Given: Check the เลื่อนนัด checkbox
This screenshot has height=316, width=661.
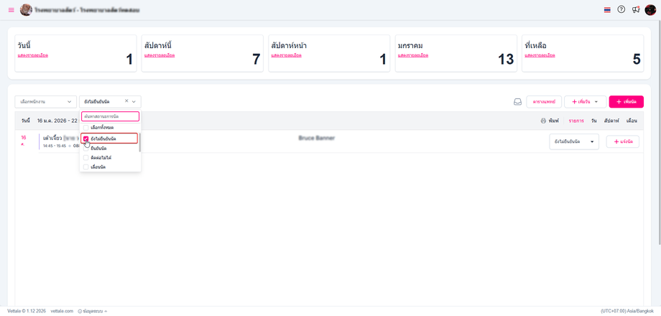Looking at the screenshot, I should pos(86,167).
